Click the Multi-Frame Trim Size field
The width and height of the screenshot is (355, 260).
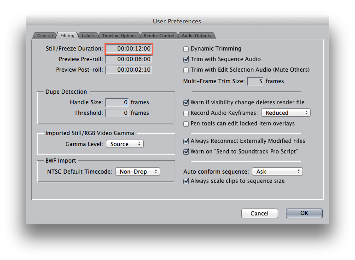point(255,81)
